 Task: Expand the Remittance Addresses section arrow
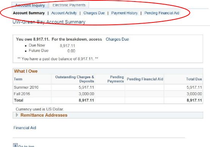click(x=17, y=115)
